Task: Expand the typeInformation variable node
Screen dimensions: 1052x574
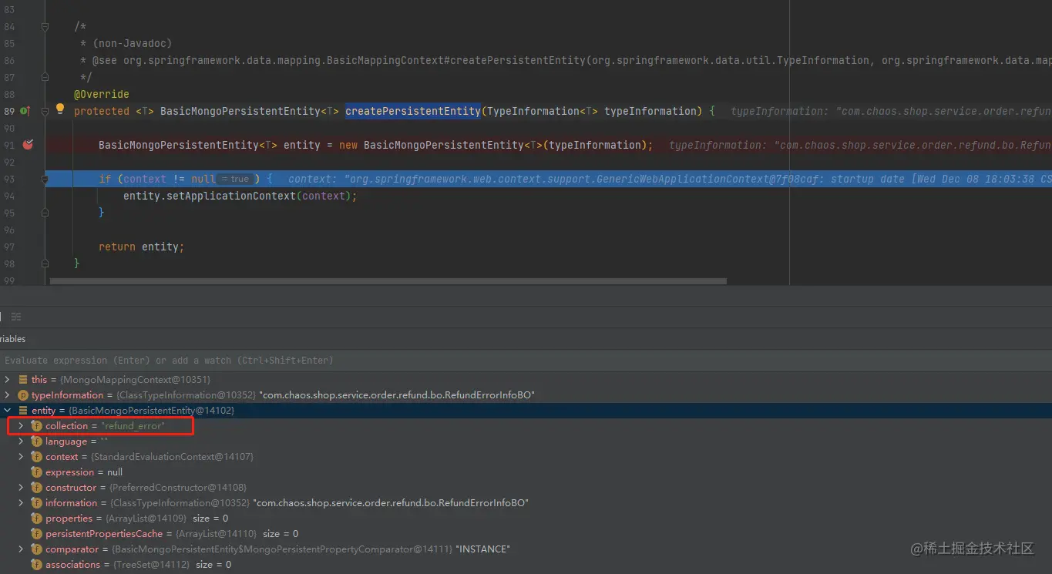Action: [x=7, y=395]
